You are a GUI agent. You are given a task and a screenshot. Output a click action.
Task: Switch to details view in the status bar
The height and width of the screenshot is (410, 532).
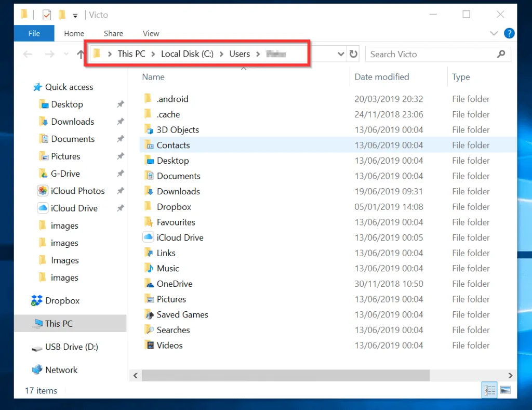489,390
